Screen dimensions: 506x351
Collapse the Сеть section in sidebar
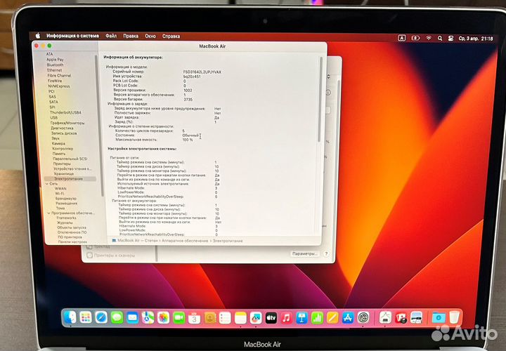coord(47,183)
